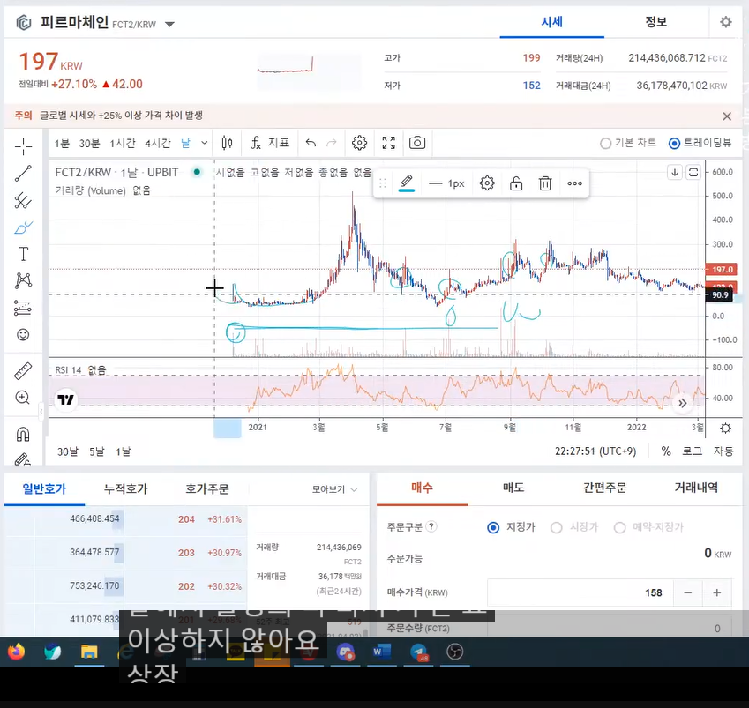Select the trend line drawing tool
749x708 pixels.
[23, 174]
